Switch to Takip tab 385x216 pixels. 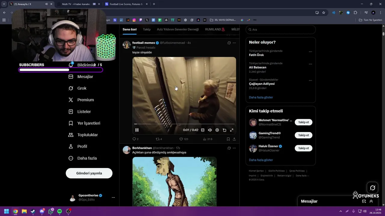point(147,29)
